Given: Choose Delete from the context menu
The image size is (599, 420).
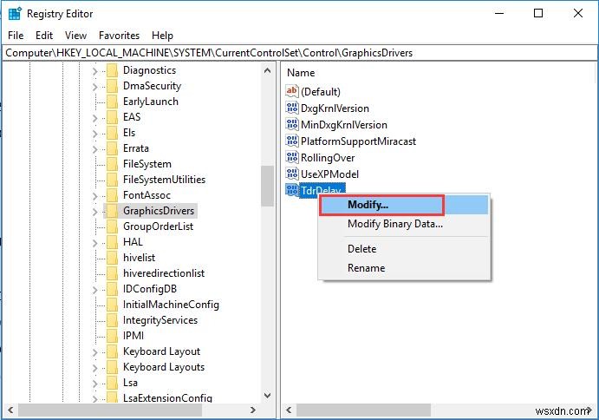Looking at the screenshot, I should coord(404,249).
